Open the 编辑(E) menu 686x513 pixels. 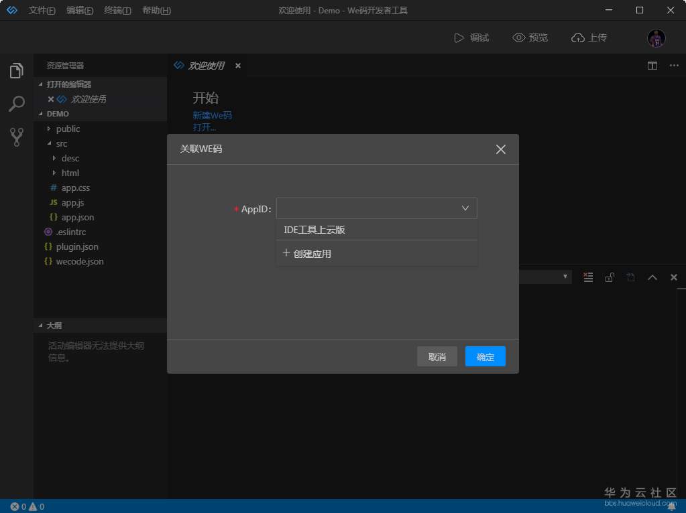80,10
